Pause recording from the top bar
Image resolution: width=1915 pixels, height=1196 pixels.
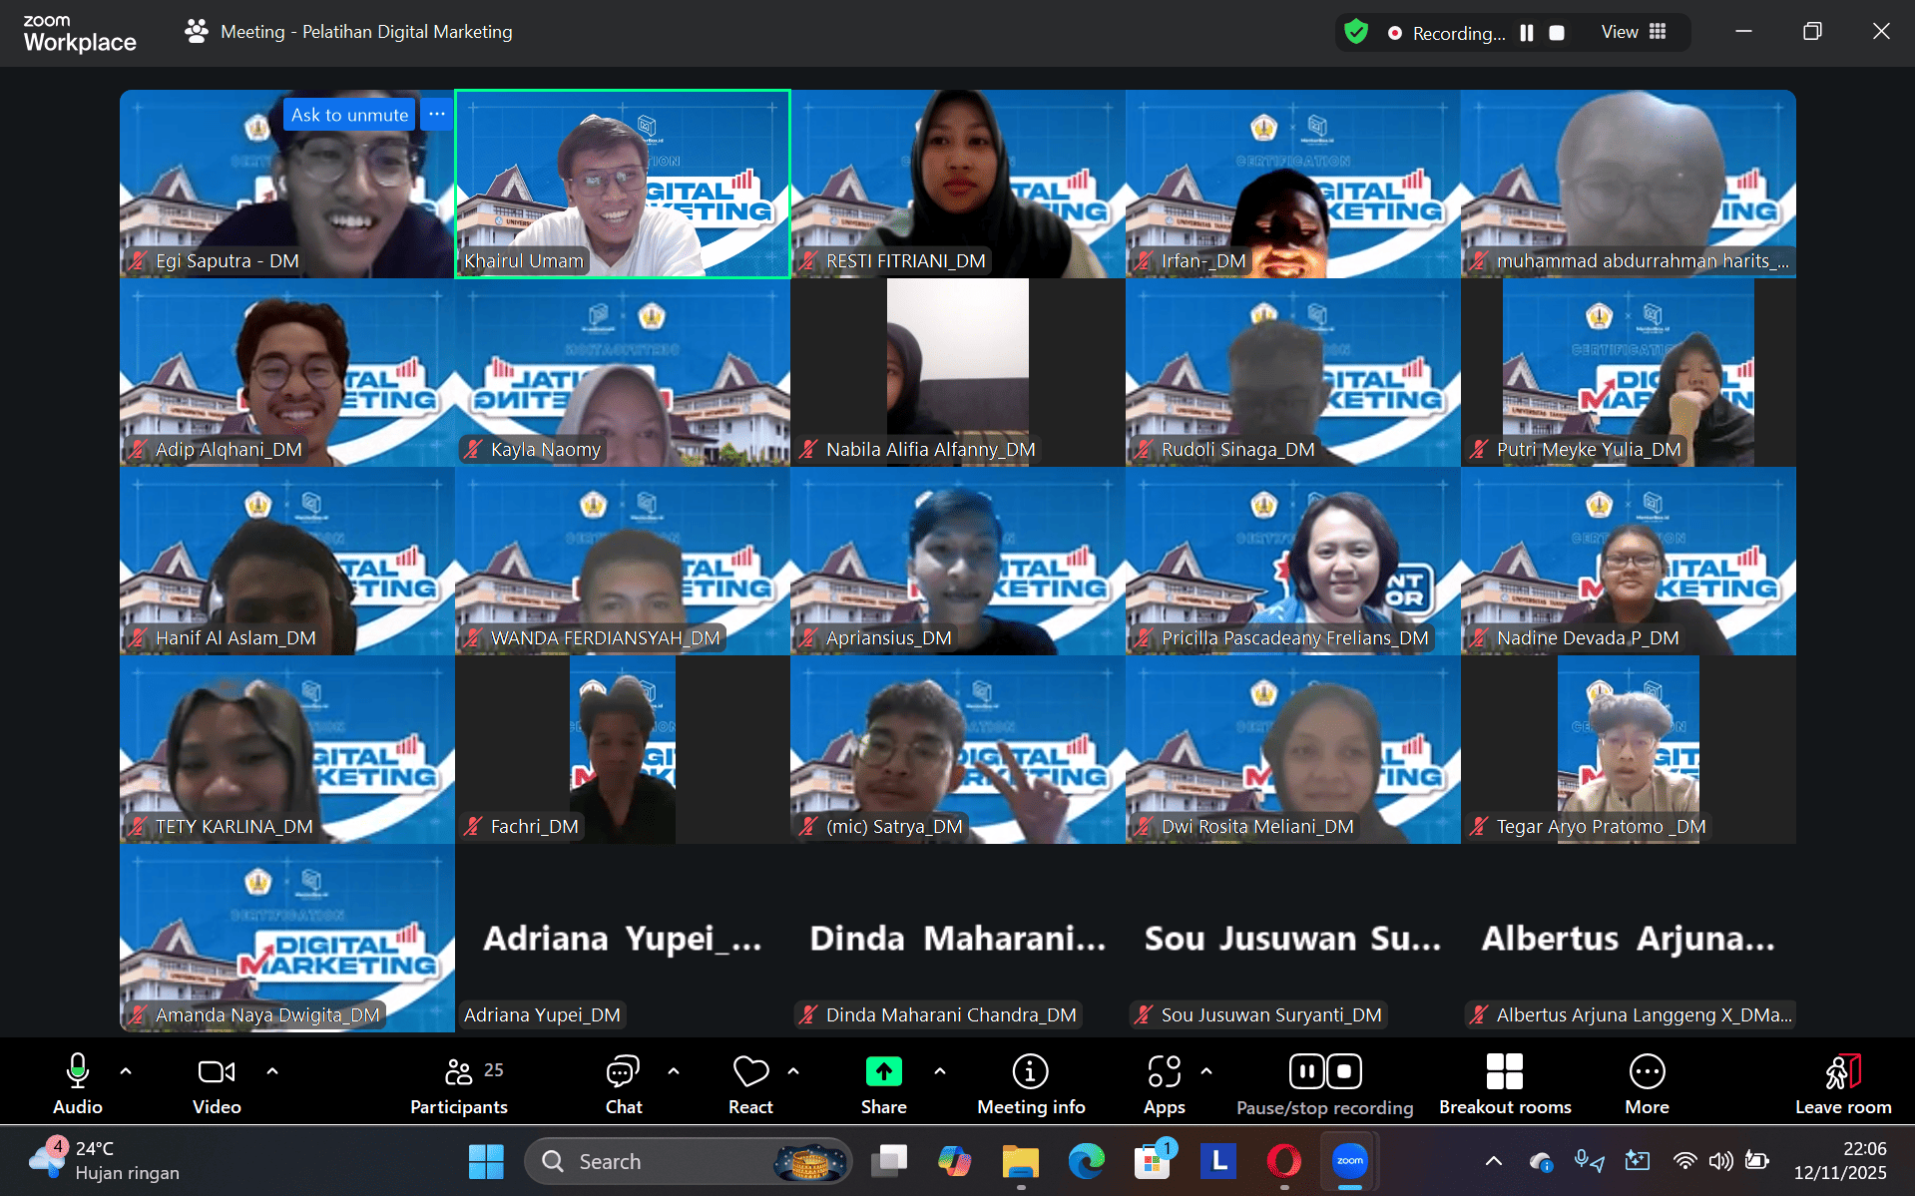point(1526,33)
